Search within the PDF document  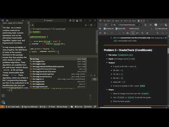pos(158,33)
